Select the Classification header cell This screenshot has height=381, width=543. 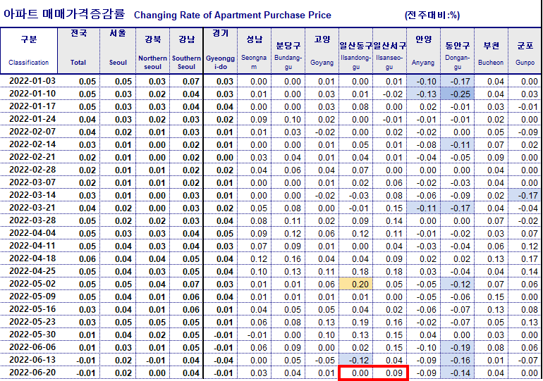tap(29, 51)
